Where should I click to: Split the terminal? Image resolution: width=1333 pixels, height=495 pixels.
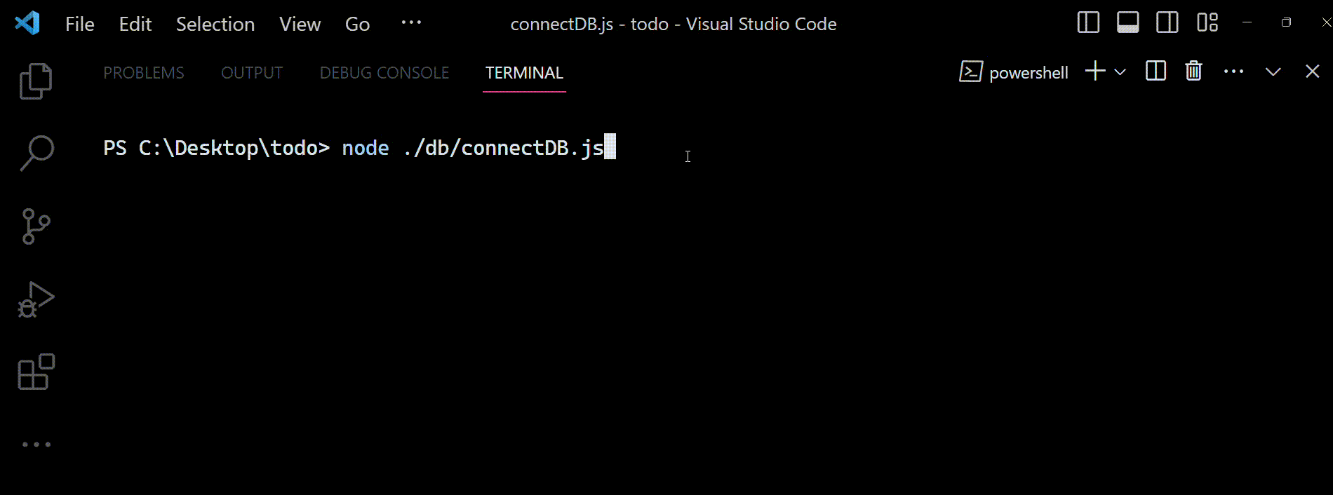(1156, 71)
